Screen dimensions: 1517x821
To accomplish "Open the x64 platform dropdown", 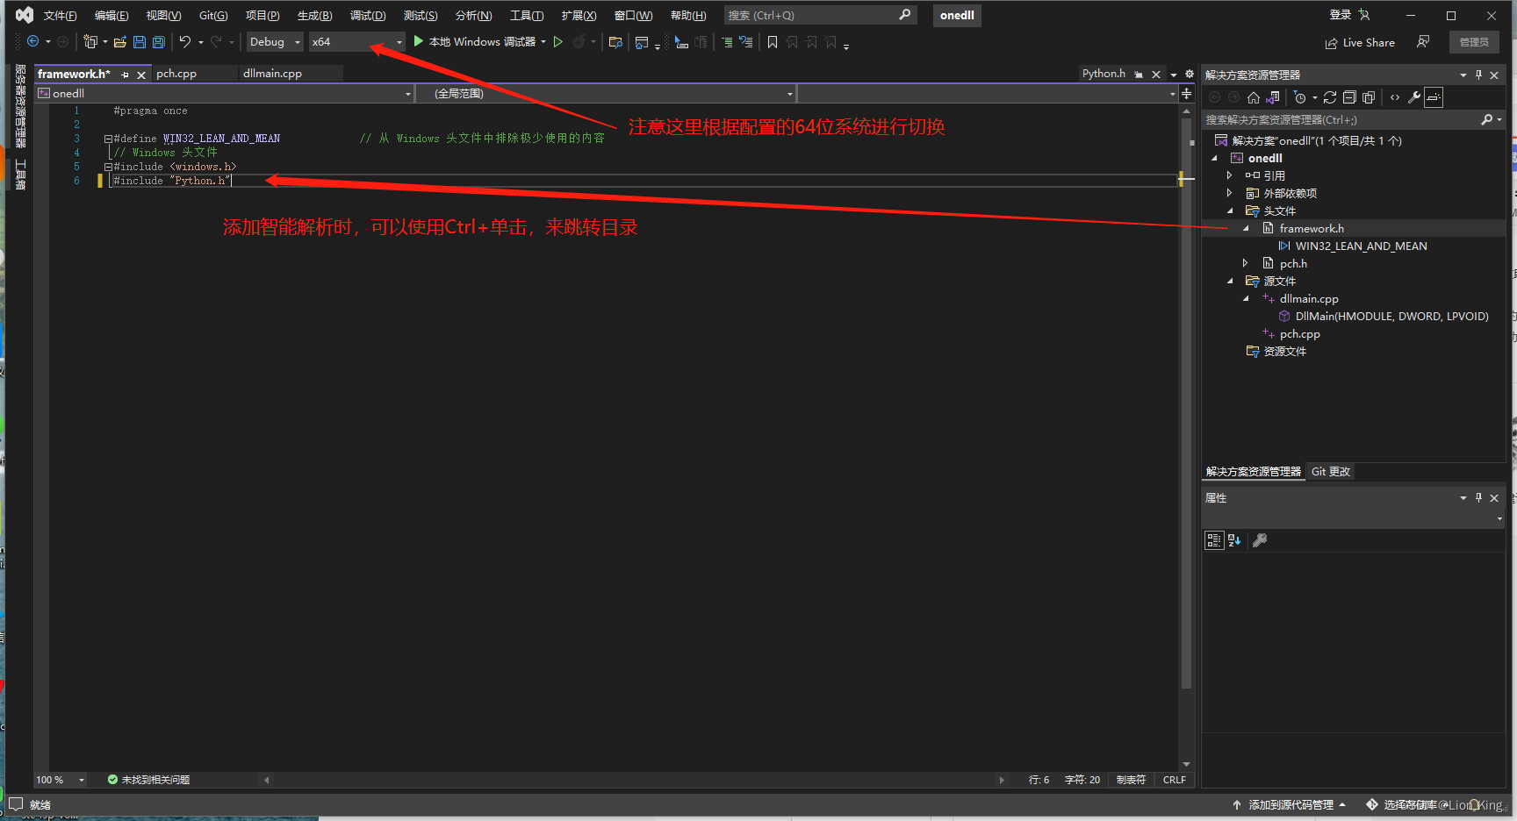I will [399, 41].
